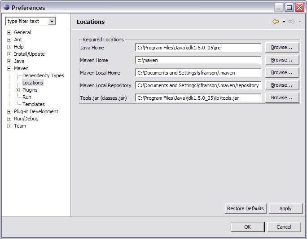Image resolution: width=307 pixels, height=239 pixels.
Task: Open Dependency Types under Maven
Action: click(43, 75)
